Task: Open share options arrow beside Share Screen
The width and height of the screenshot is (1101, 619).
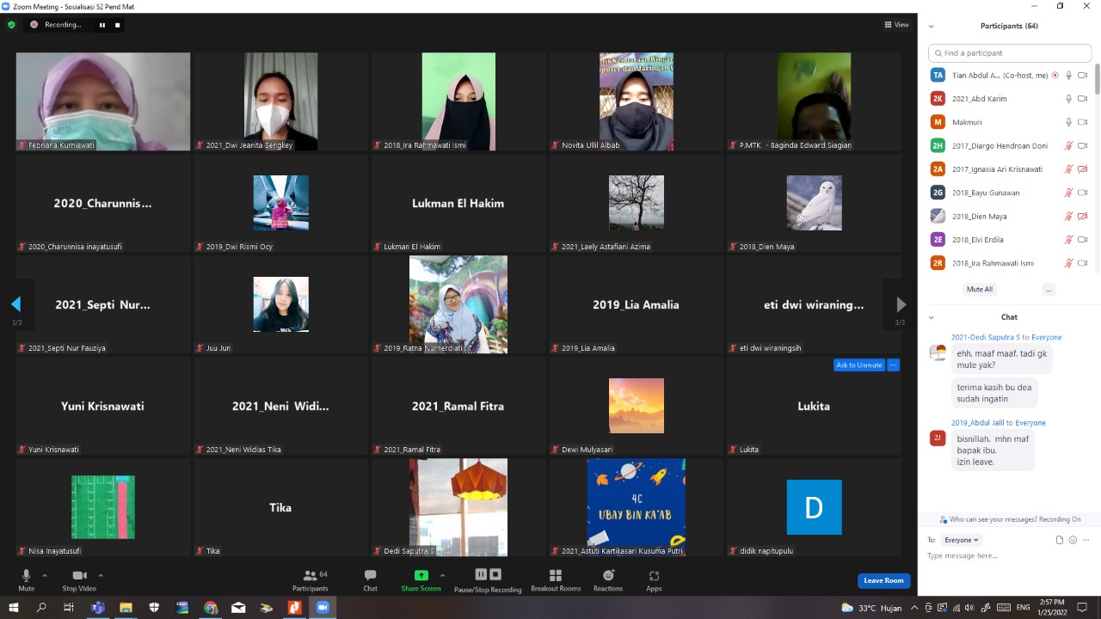Action: coord(442,575)
